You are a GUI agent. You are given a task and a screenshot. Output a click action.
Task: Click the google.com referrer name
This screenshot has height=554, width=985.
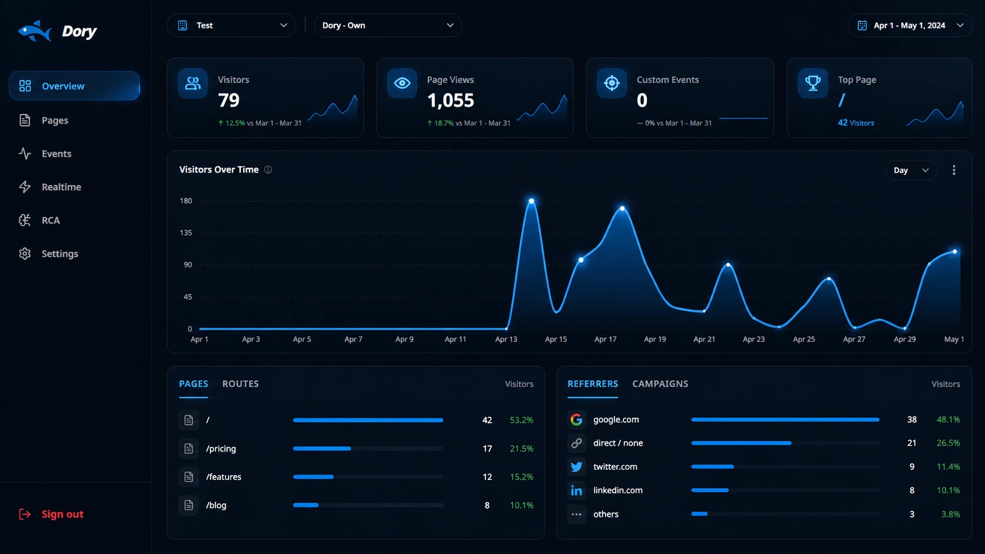click(616, 419)
